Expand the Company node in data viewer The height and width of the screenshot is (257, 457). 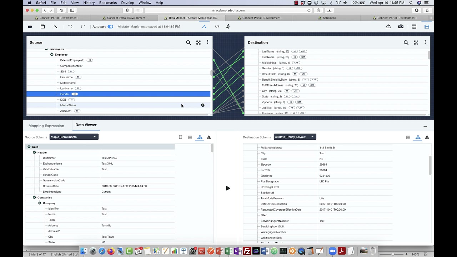[x=40, y=203]
